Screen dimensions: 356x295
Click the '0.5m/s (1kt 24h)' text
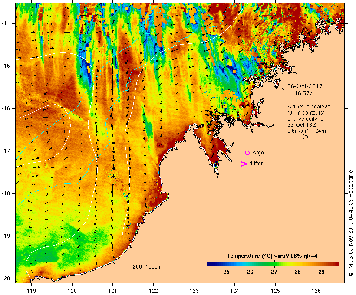coord(307,131)
